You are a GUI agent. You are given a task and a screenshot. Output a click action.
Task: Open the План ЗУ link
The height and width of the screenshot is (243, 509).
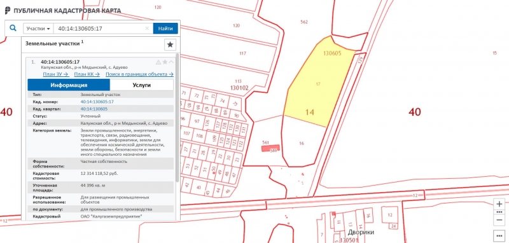56,74
